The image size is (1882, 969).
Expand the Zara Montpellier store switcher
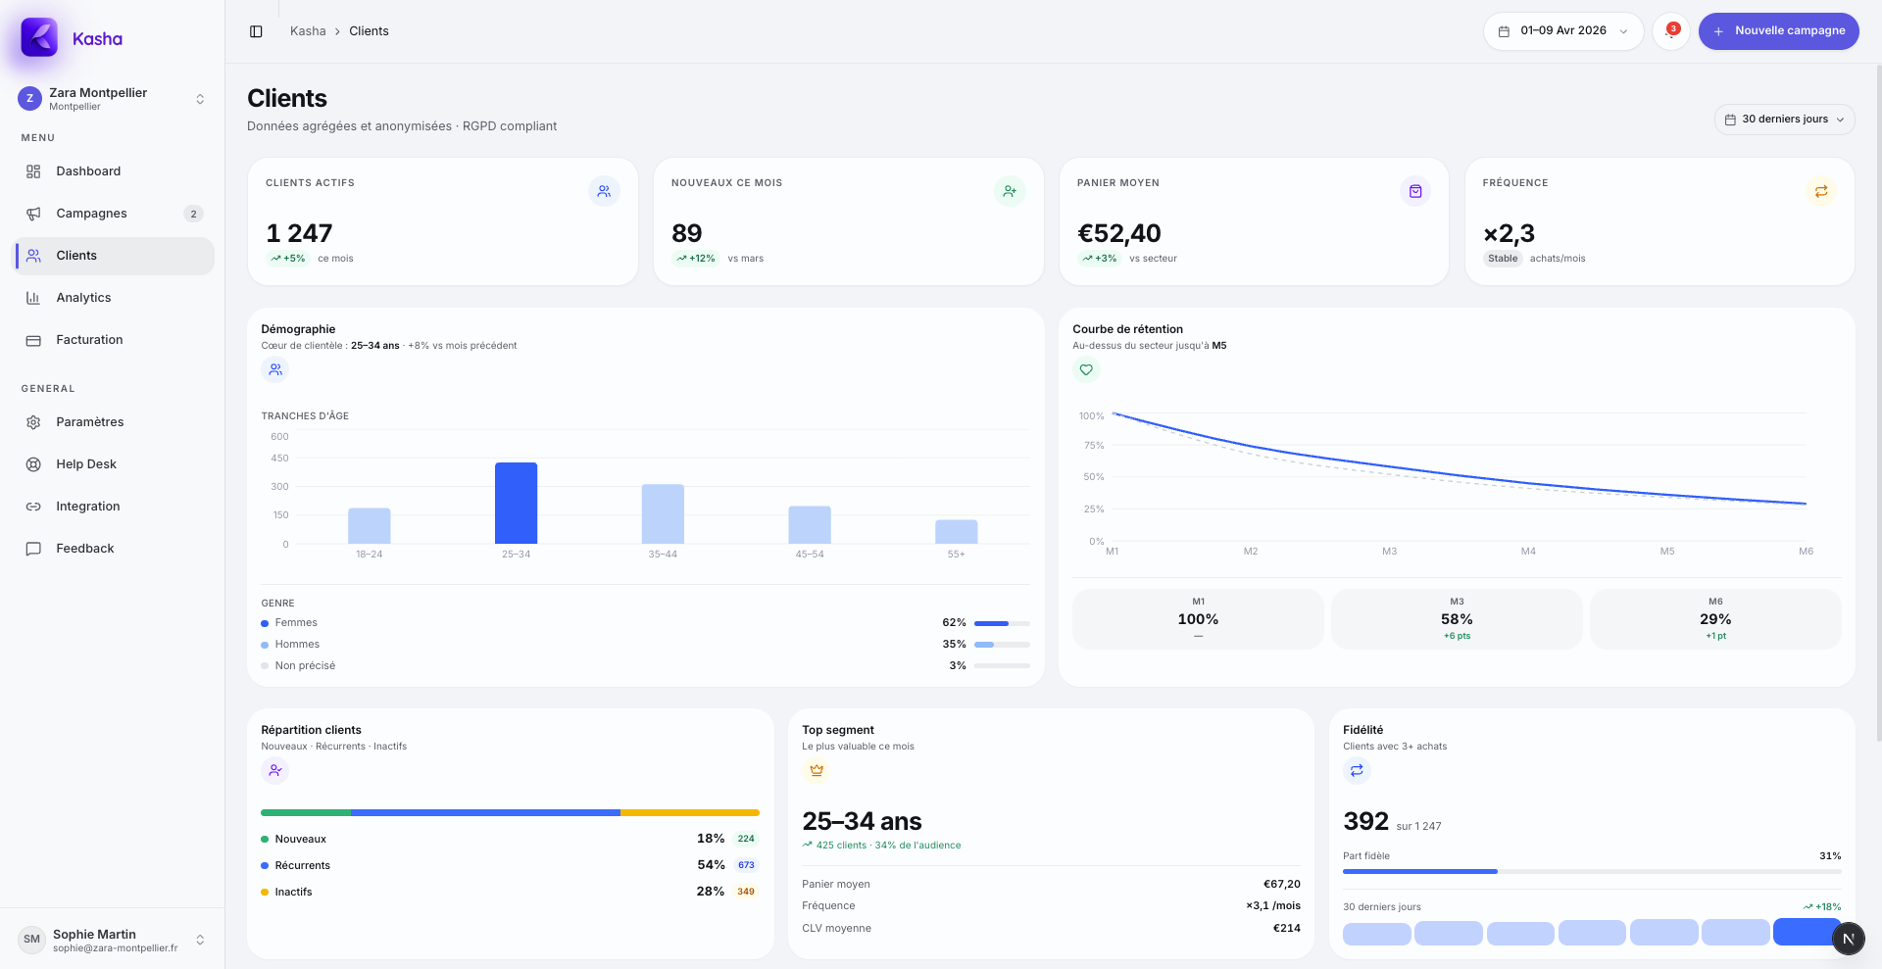click(113, 99)
